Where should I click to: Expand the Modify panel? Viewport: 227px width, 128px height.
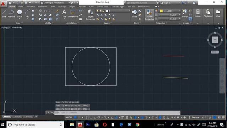[49, 23]
